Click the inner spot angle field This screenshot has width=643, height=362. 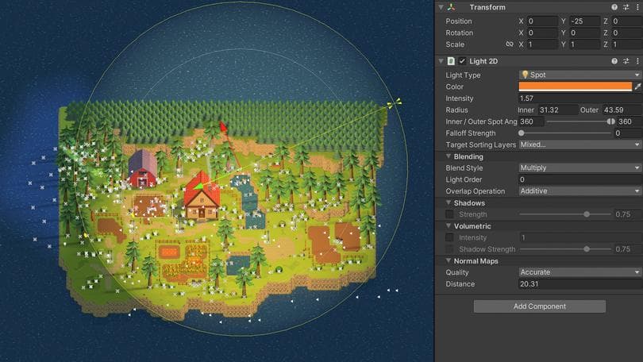point(531,121)
